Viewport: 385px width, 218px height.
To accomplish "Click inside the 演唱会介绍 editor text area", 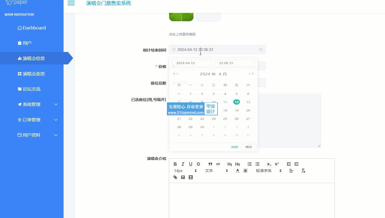I will click(x=252, y=200).
